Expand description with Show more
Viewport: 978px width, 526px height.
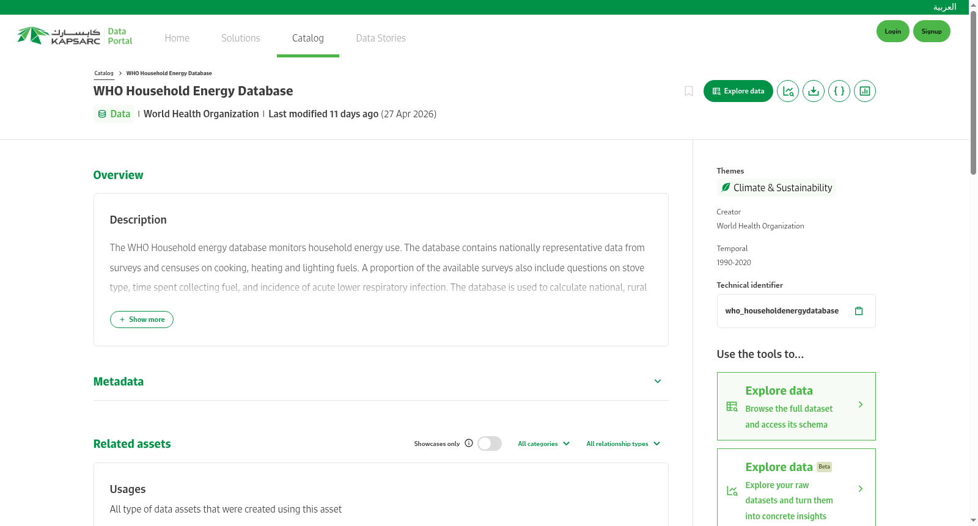tap(142, 320)
